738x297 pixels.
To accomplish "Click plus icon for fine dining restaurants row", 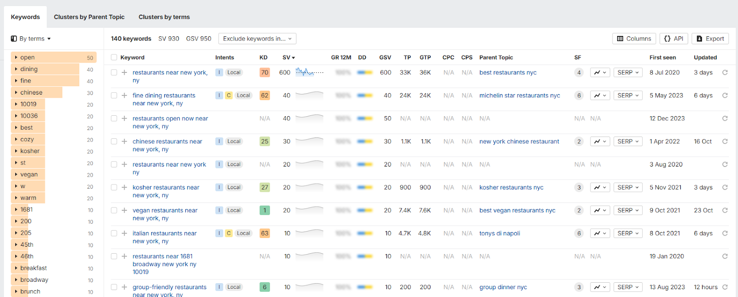I will point(124,95).
